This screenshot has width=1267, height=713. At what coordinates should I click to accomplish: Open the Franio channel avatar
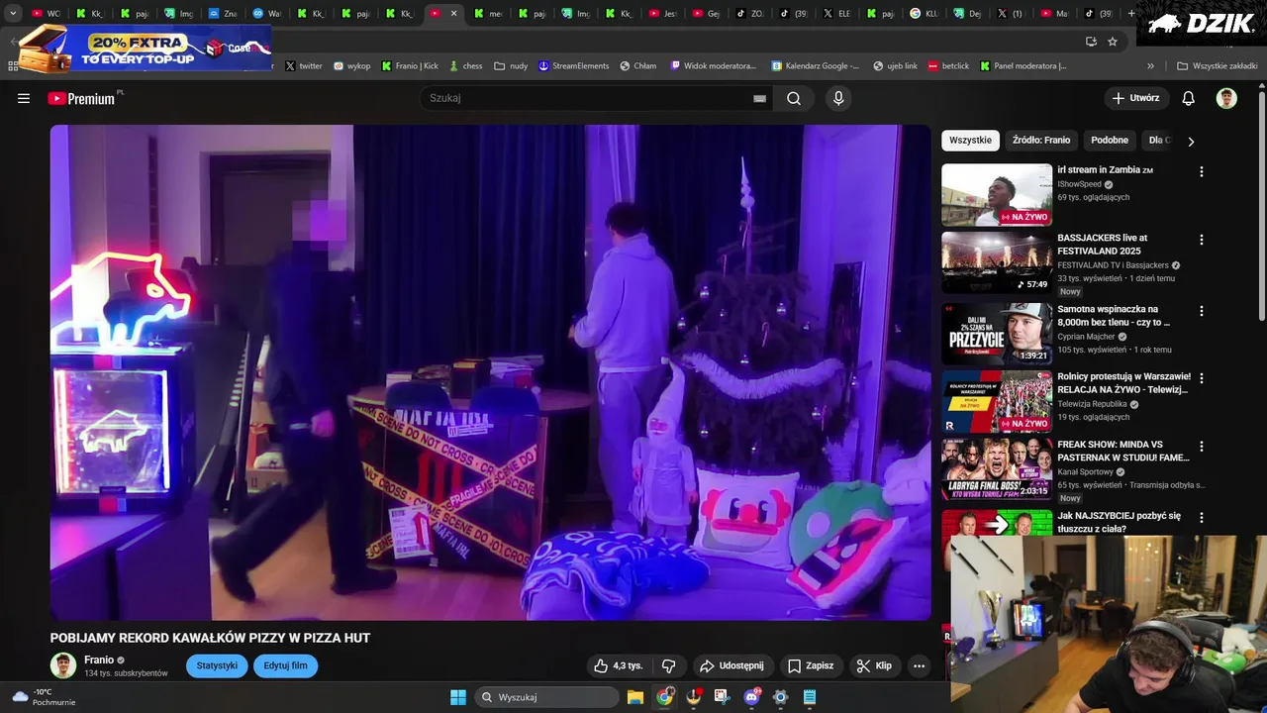(63, 665)
